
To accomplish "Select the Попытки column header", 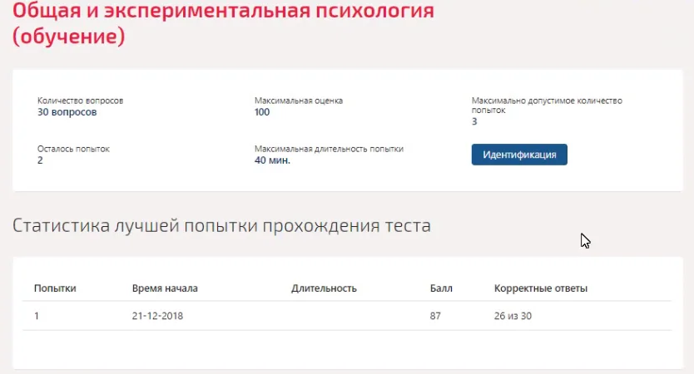I will click(55, 288).
